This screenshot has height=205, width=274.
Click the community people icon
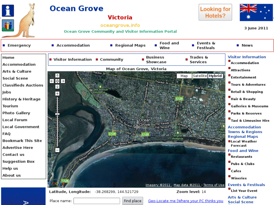point(8,25)
